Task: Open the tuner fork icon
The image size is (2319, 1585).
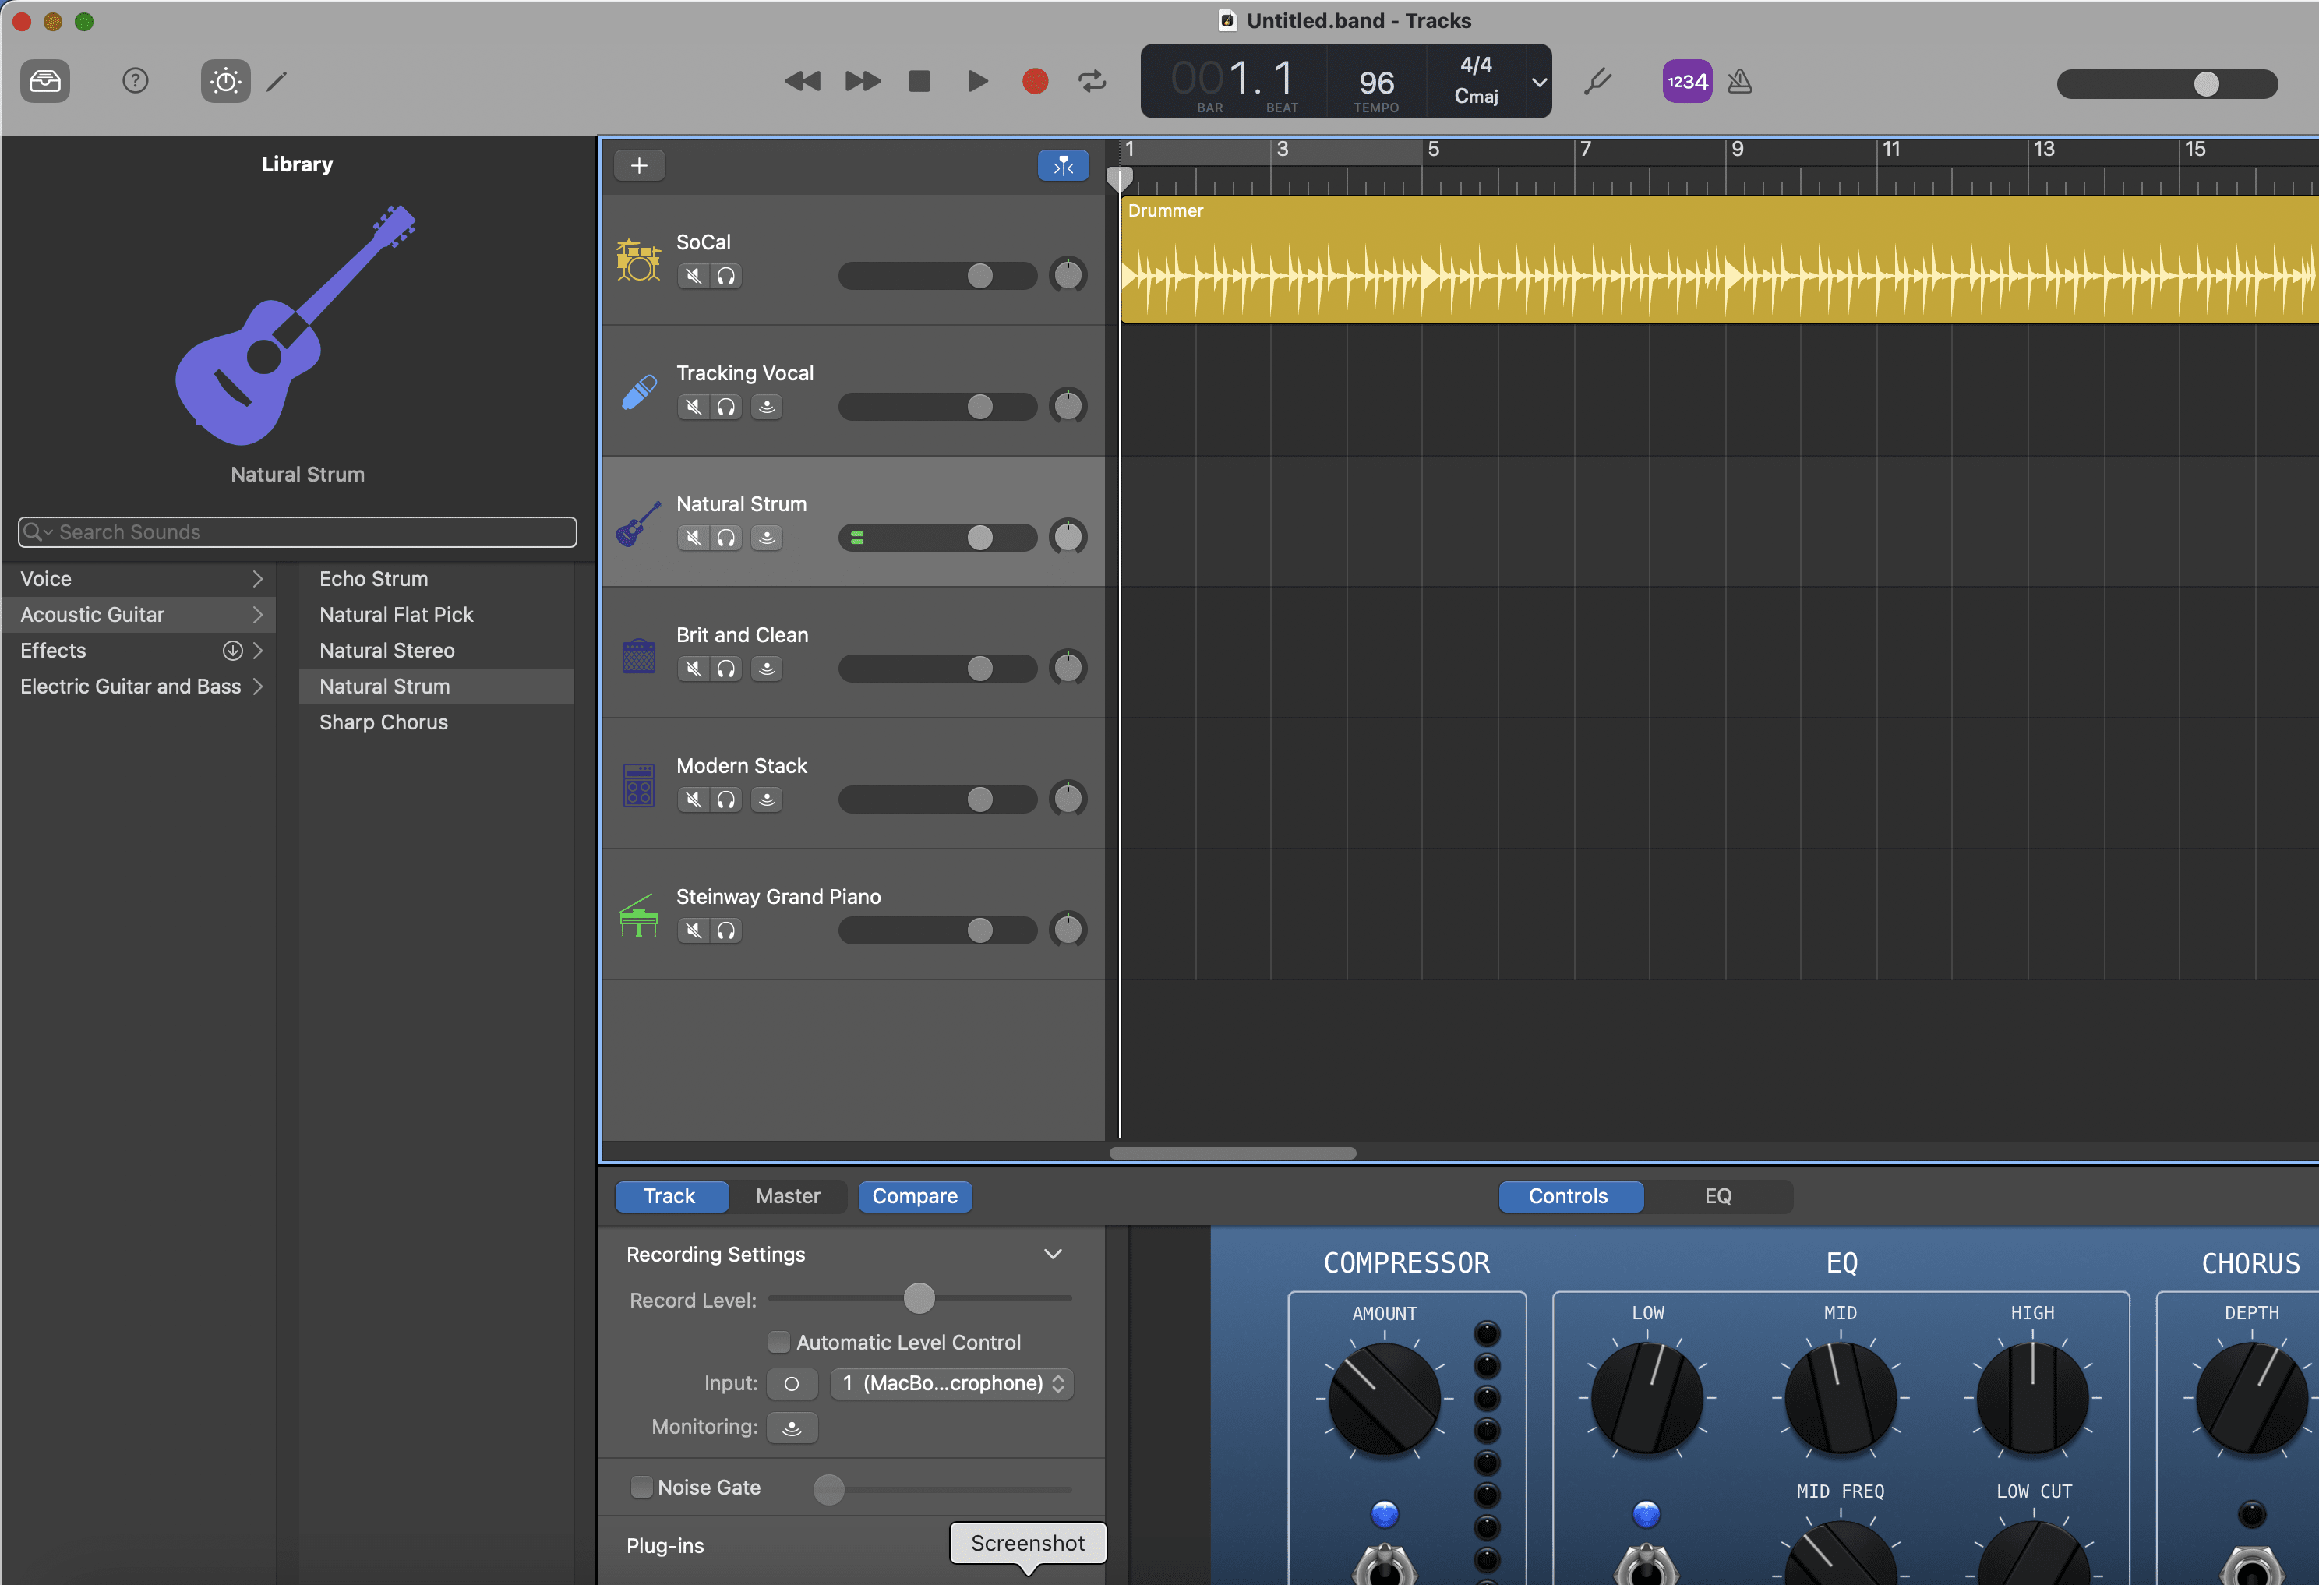Action: pyautogui.click(x=1597, y=81)
